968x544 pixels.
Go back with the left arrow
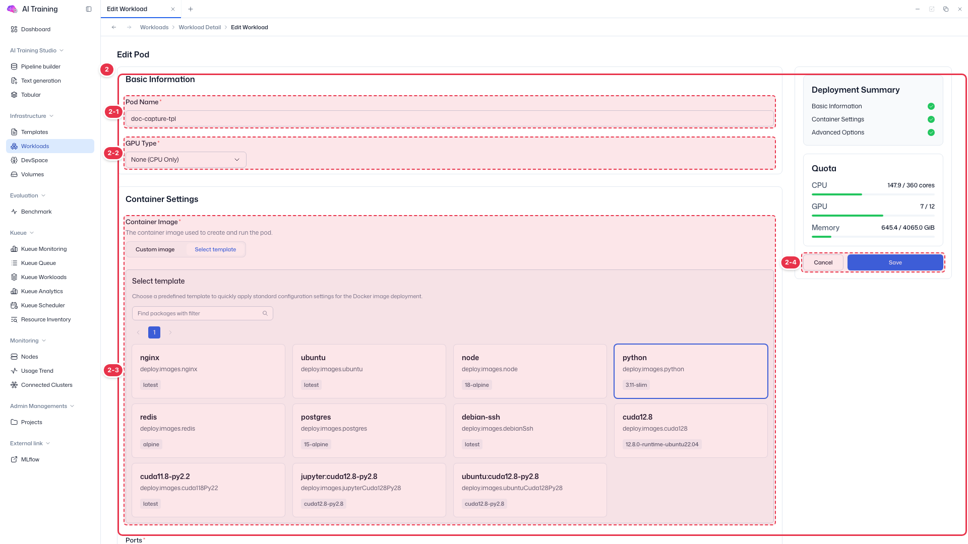pos(114,27)
